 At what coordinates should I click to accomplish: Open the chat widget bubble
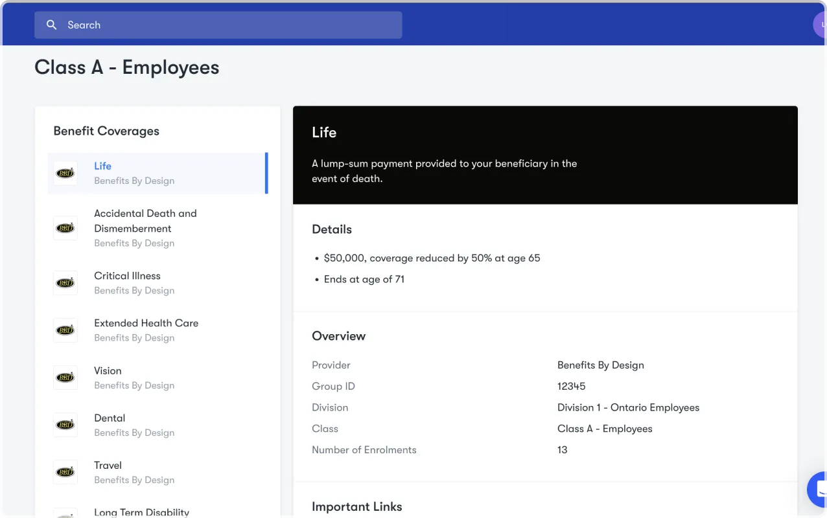(818, 489)
